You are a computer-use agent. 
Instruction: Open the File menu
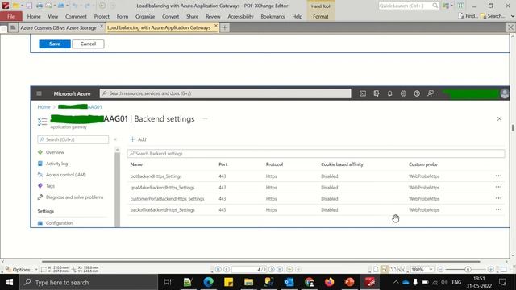pos(10,16)
